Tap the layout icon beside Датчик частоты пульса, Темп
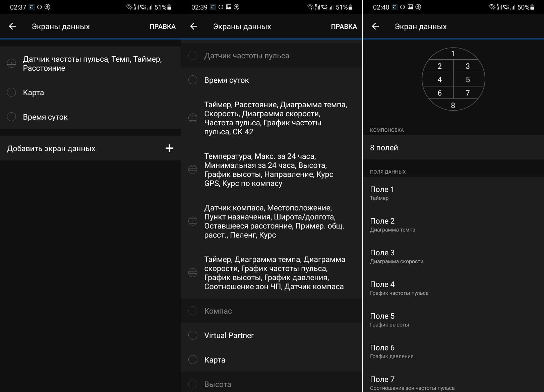This screenshot has height=392, width=544. tap(12, 63)
